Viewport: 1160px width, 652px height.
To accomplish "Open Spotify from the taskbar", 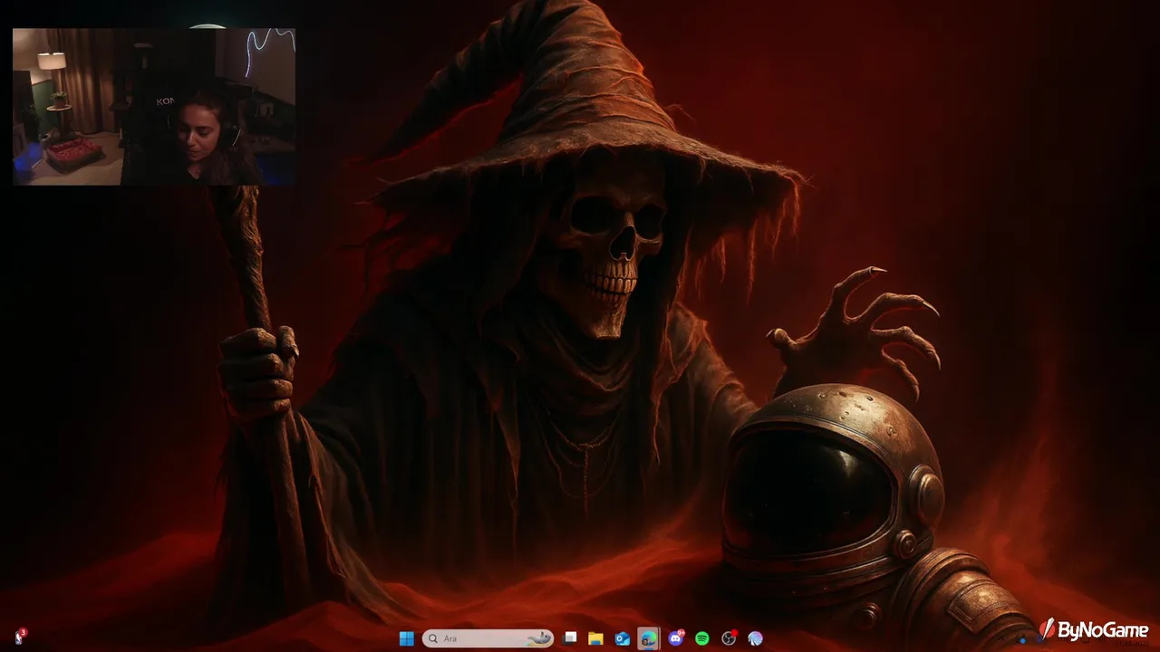I will pos(702,638).
